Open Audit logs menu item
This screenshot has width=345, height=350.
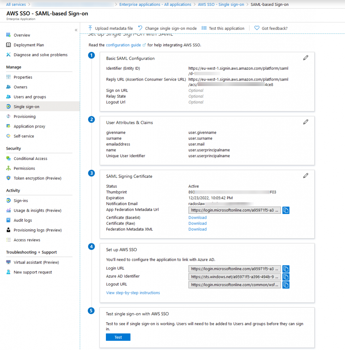23,220
